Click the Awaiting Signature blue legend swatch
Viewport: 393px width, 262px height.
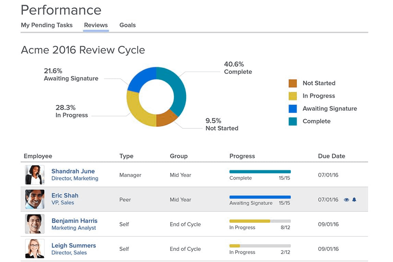pyautogui.click(x=293, y=109)
